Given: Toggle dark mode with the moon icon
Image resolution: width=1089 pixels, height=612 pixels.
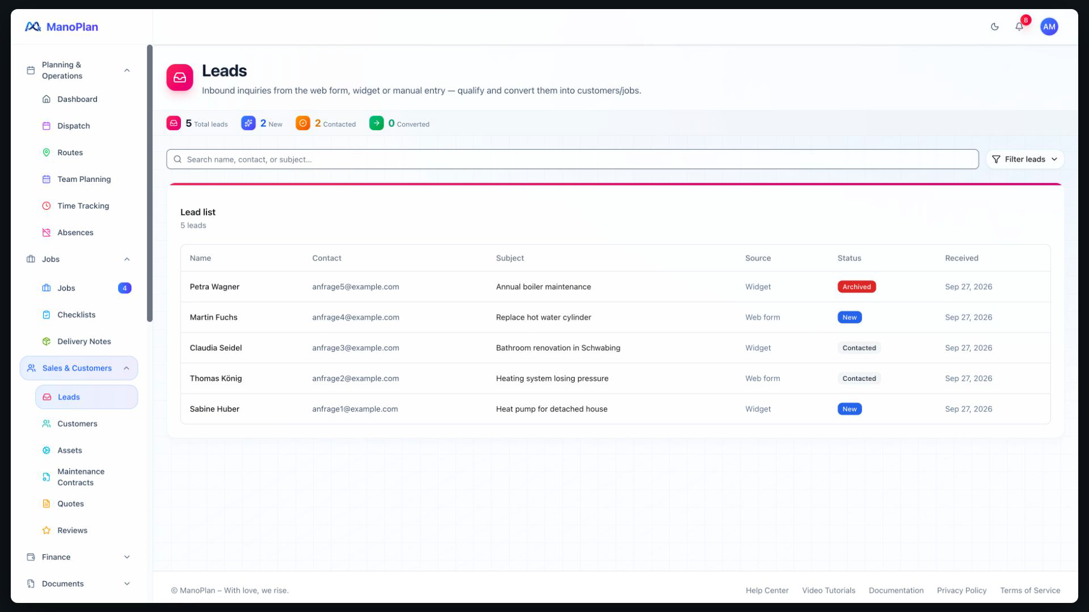Looking at the screenshot, I should 994,27.
